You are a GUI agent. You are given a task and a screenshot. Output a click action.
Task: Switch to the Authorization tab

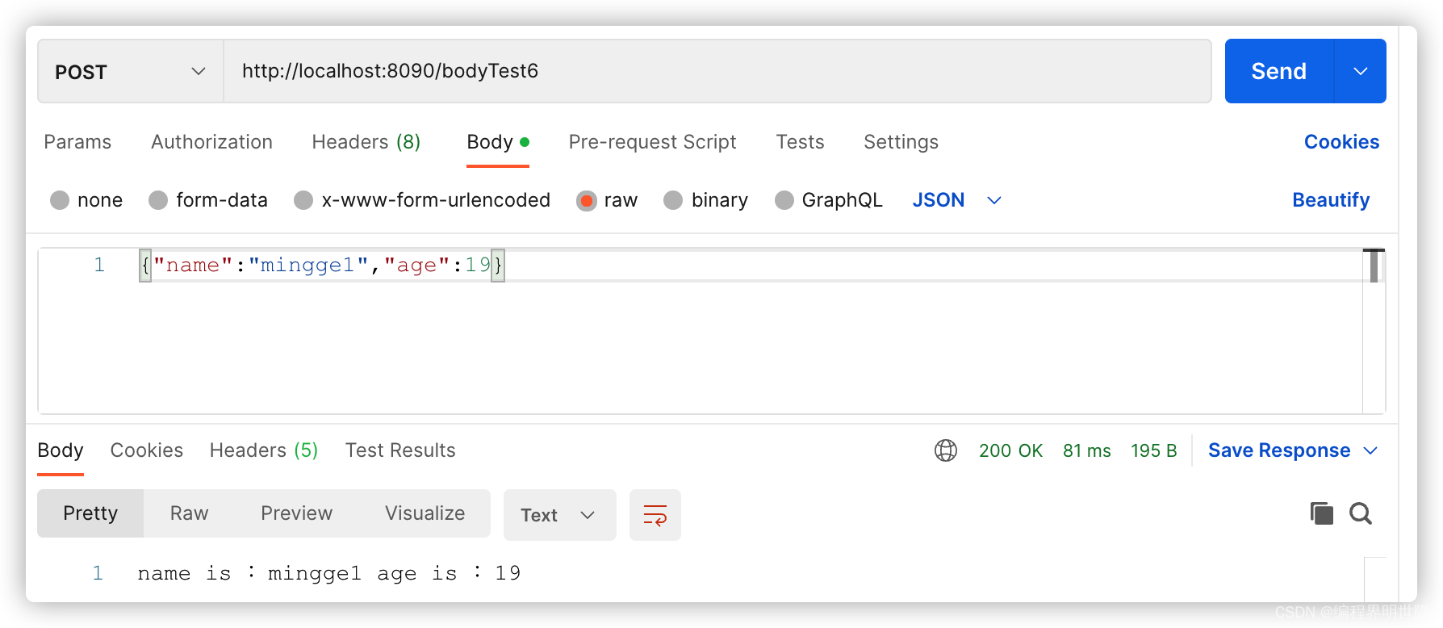[211, 142]
